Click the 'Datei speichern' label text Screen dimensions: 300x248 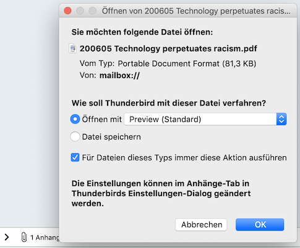[x=111, y=137]
